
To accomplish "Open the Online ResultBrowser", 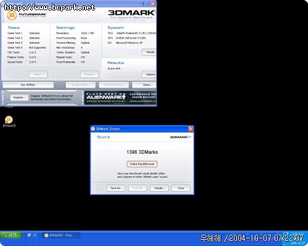I will [142, 164].
